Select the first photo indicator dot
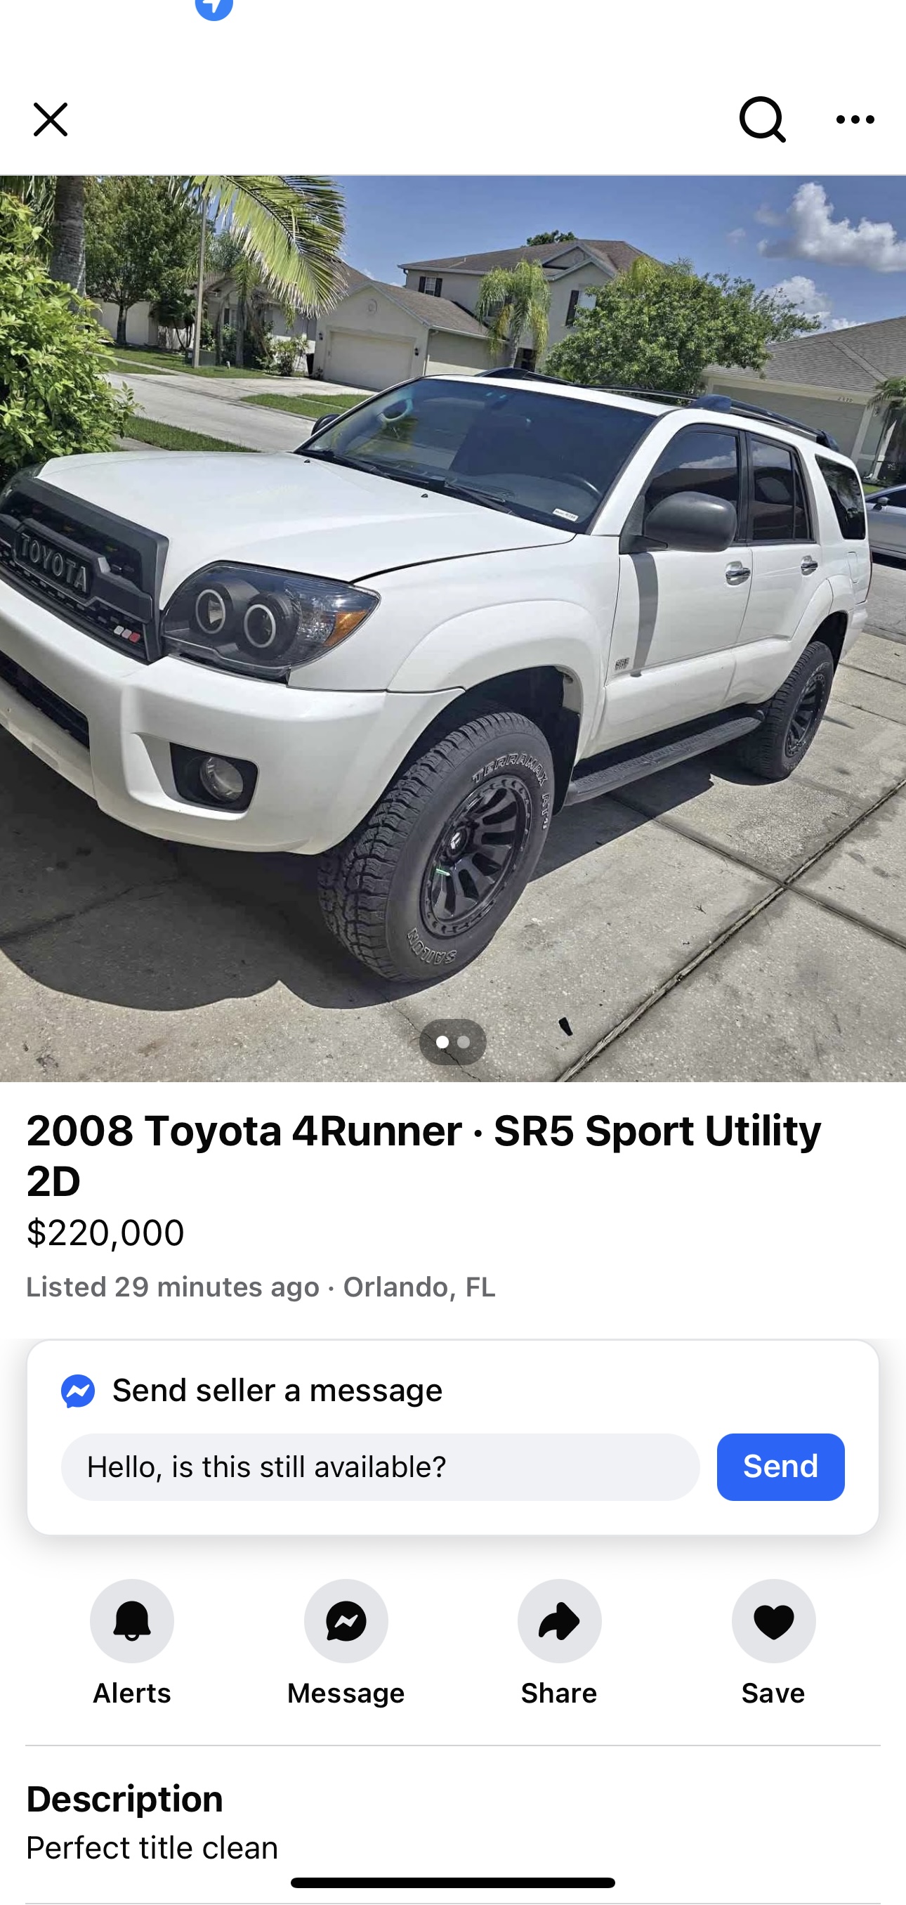 [442, 1042]
